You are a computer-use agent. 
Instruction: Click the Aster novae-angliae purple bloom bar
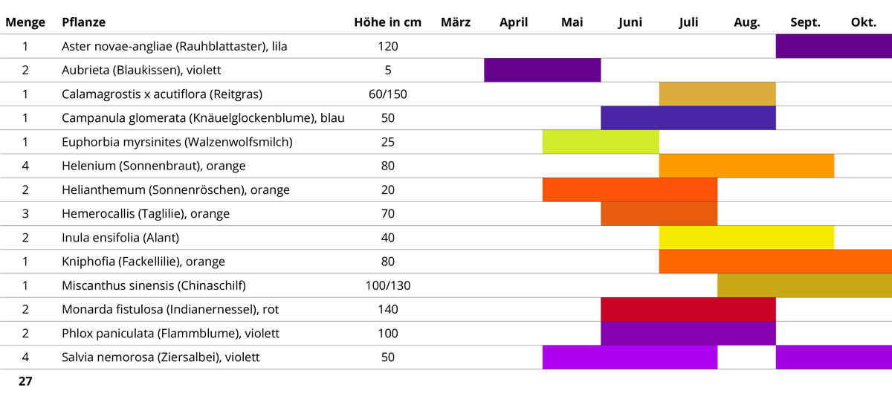833,46
